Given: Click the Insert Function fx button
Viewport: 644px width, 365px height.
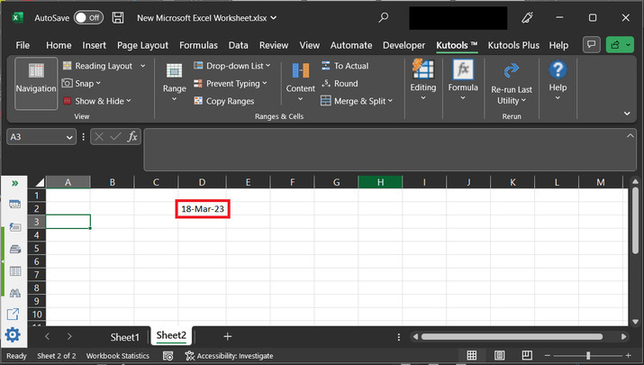Looking at the screenshot, I should [132, 137].
